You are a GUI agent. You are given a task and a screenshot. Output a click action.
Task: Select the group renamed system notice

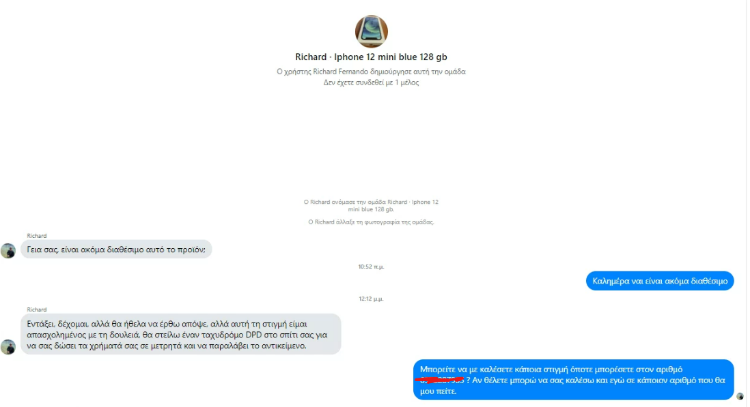pos(371,206)
